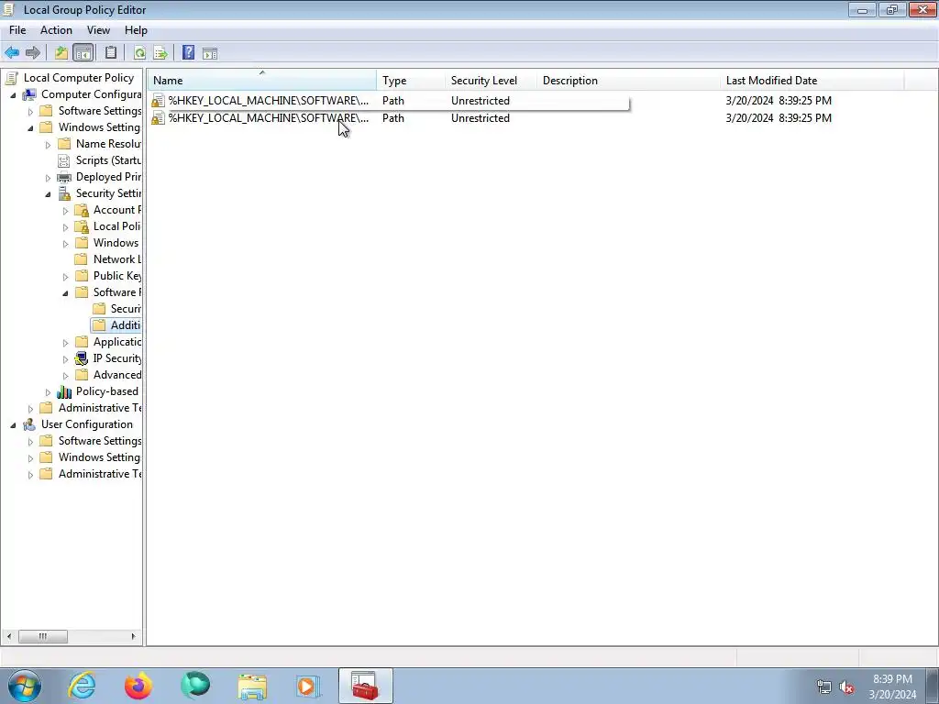Expand the Policy-based QoS node
This screenshot has height=704, width=939.
point(48,392)
